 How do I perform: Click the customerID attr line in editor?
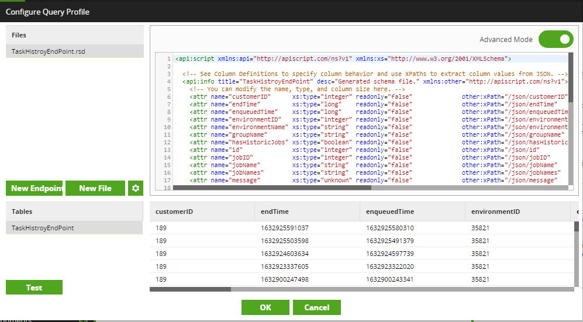[379, 96]
